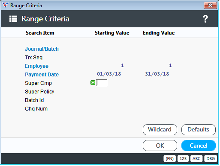This screenshot has width=220, height=166.
Task: Click the DBG debug indicator
Action: 211,159
